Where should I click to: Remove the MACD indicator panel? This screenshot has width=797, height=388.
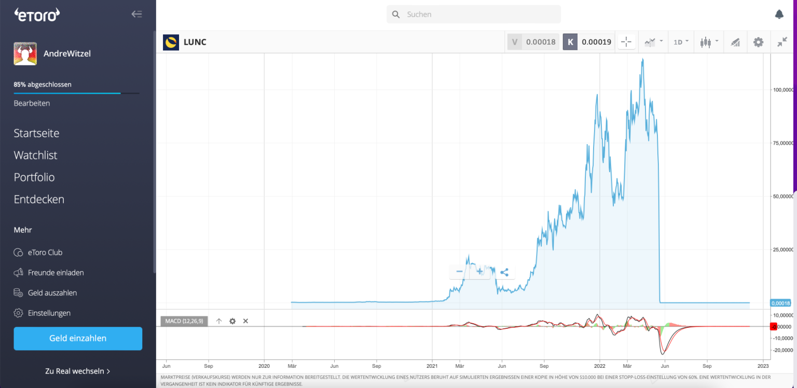coord(246,321)
